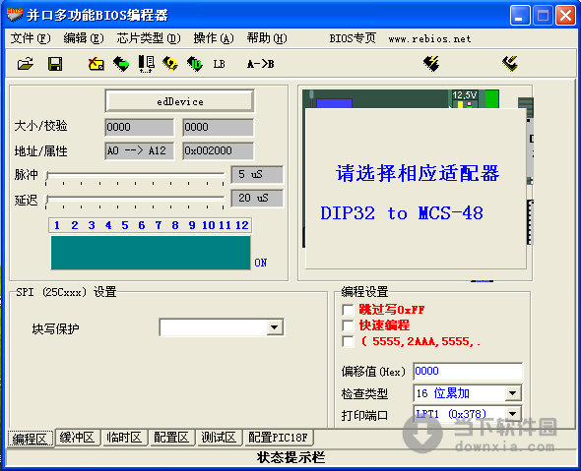Image resolution: width=581 pixels, height=471 pixels.
Task: Click the edDevice button
Action: (x=179, y=101)
